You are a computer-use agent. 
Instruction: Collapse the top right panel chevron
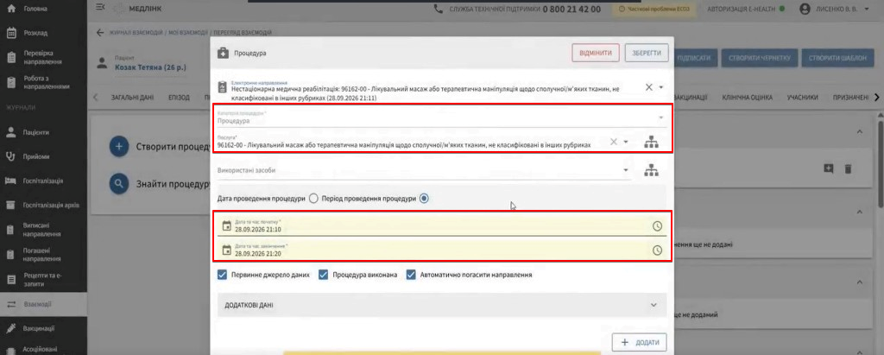tap(860, 132)
